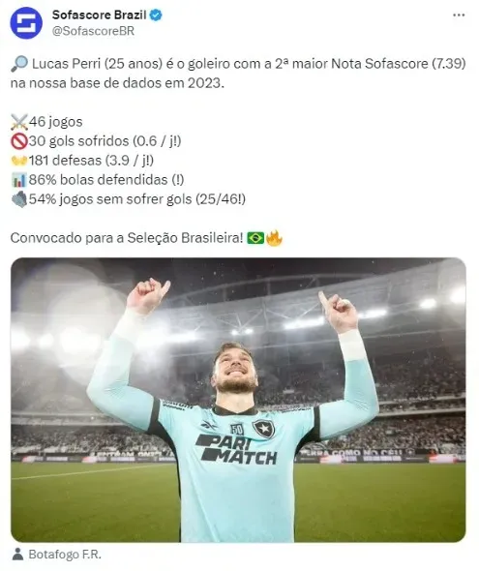479x571 pixels.
Task: Click the Pari Match logo on jersey
Action: [236, 450]
